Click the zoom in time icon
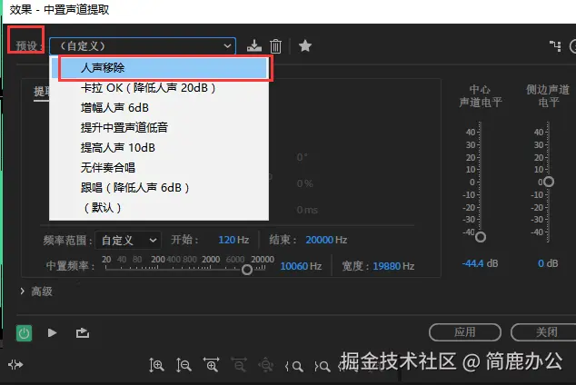Viewport: 576px width, 385px height. coord(211,365)
